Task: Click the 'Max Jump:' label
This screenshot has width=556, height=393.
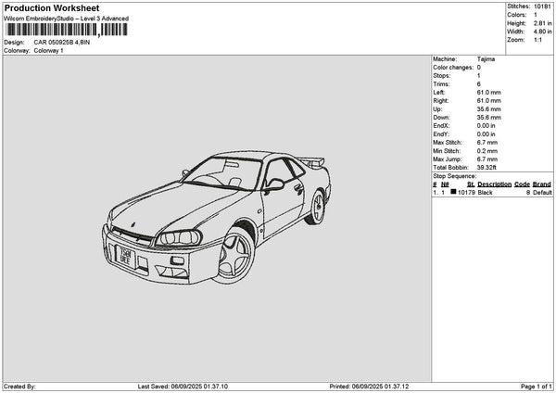Action: click(x=448, y=159)
